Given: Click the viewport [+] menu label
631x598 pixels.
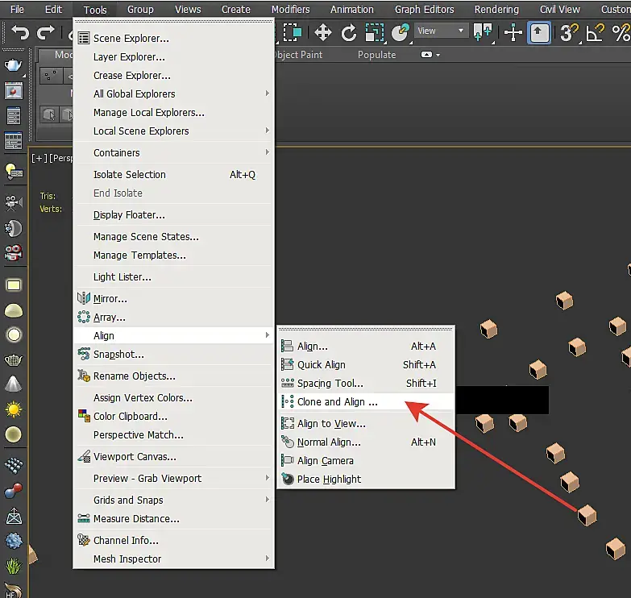Looking at the screenshot, I should pyautogui.click(x=39, y=158).
